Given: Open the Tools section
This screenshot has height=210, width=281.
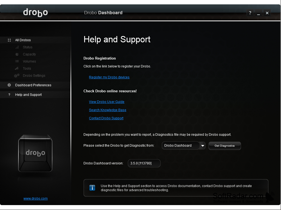Looking at the screenshot, I should (x=35, y=68).
